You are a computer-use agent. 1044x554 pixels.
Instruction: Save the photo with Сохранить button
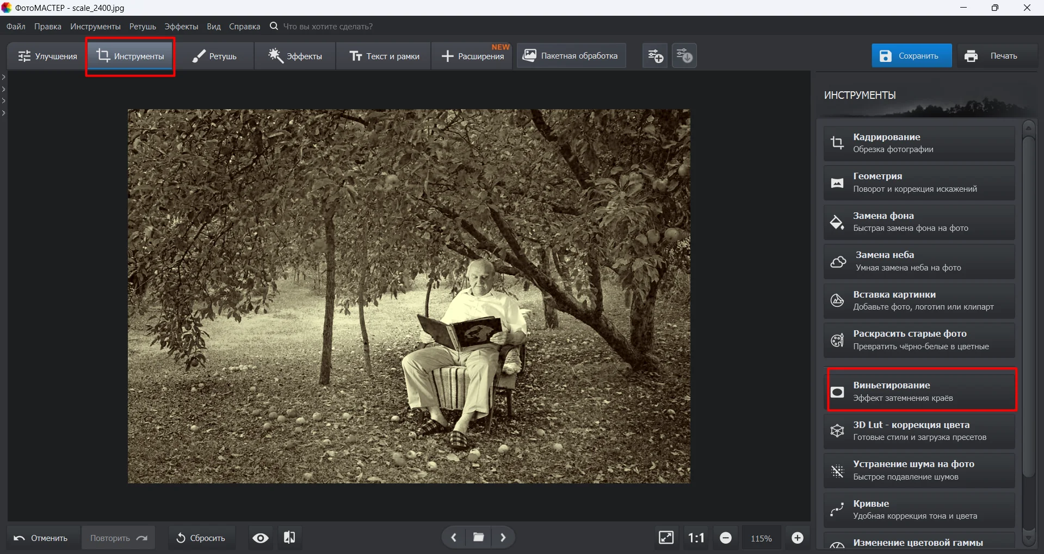(911, 55)
